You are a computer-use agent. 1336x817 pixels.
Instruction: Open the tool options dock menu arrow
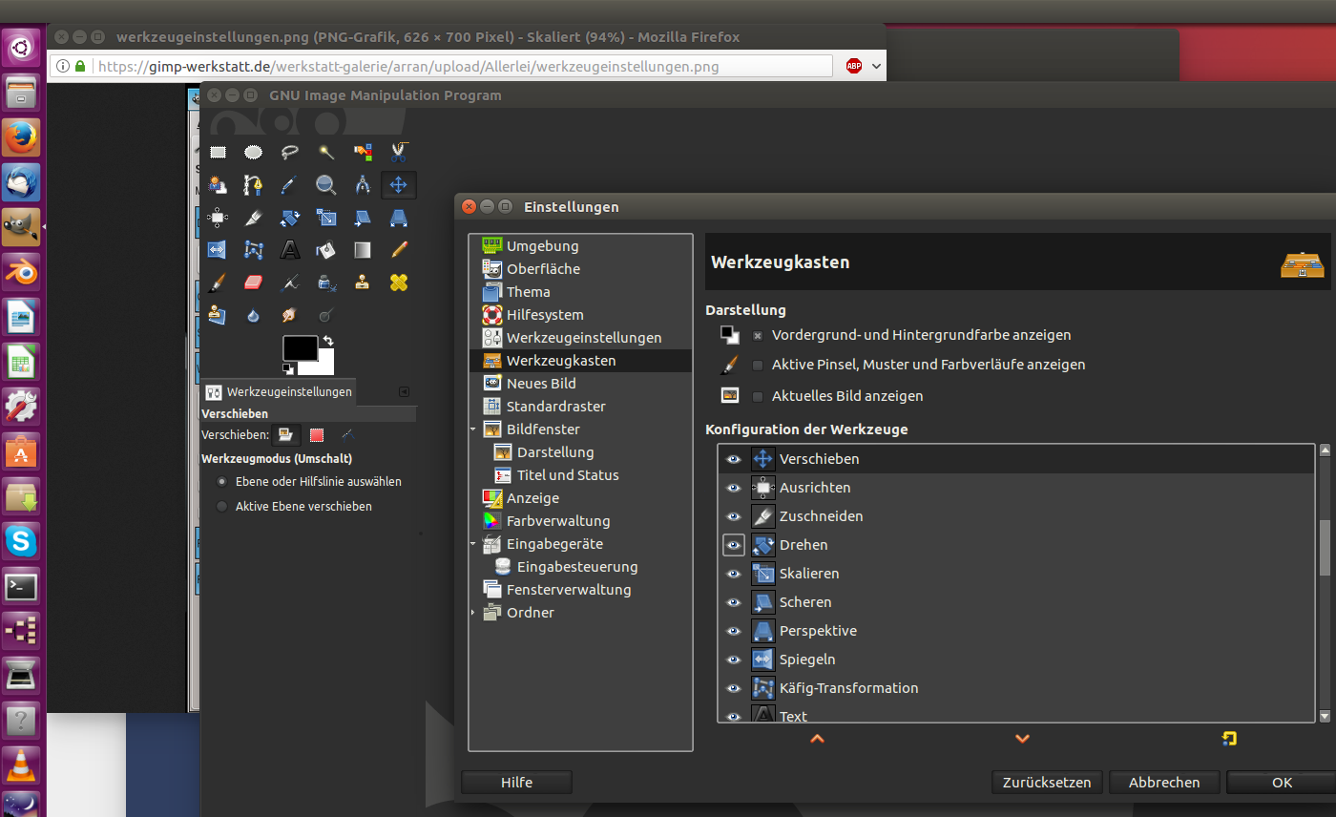tap(404, 391)
